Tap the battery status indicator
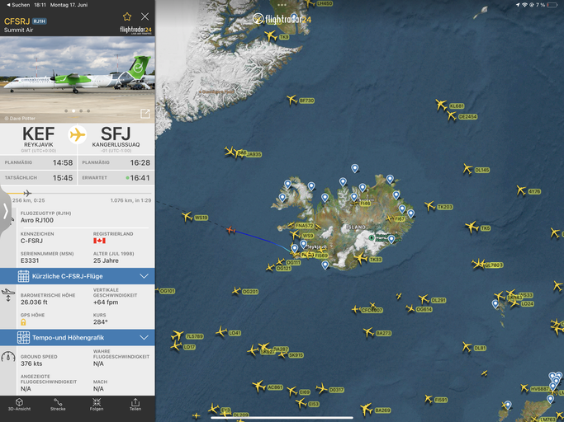 [552, 5]
